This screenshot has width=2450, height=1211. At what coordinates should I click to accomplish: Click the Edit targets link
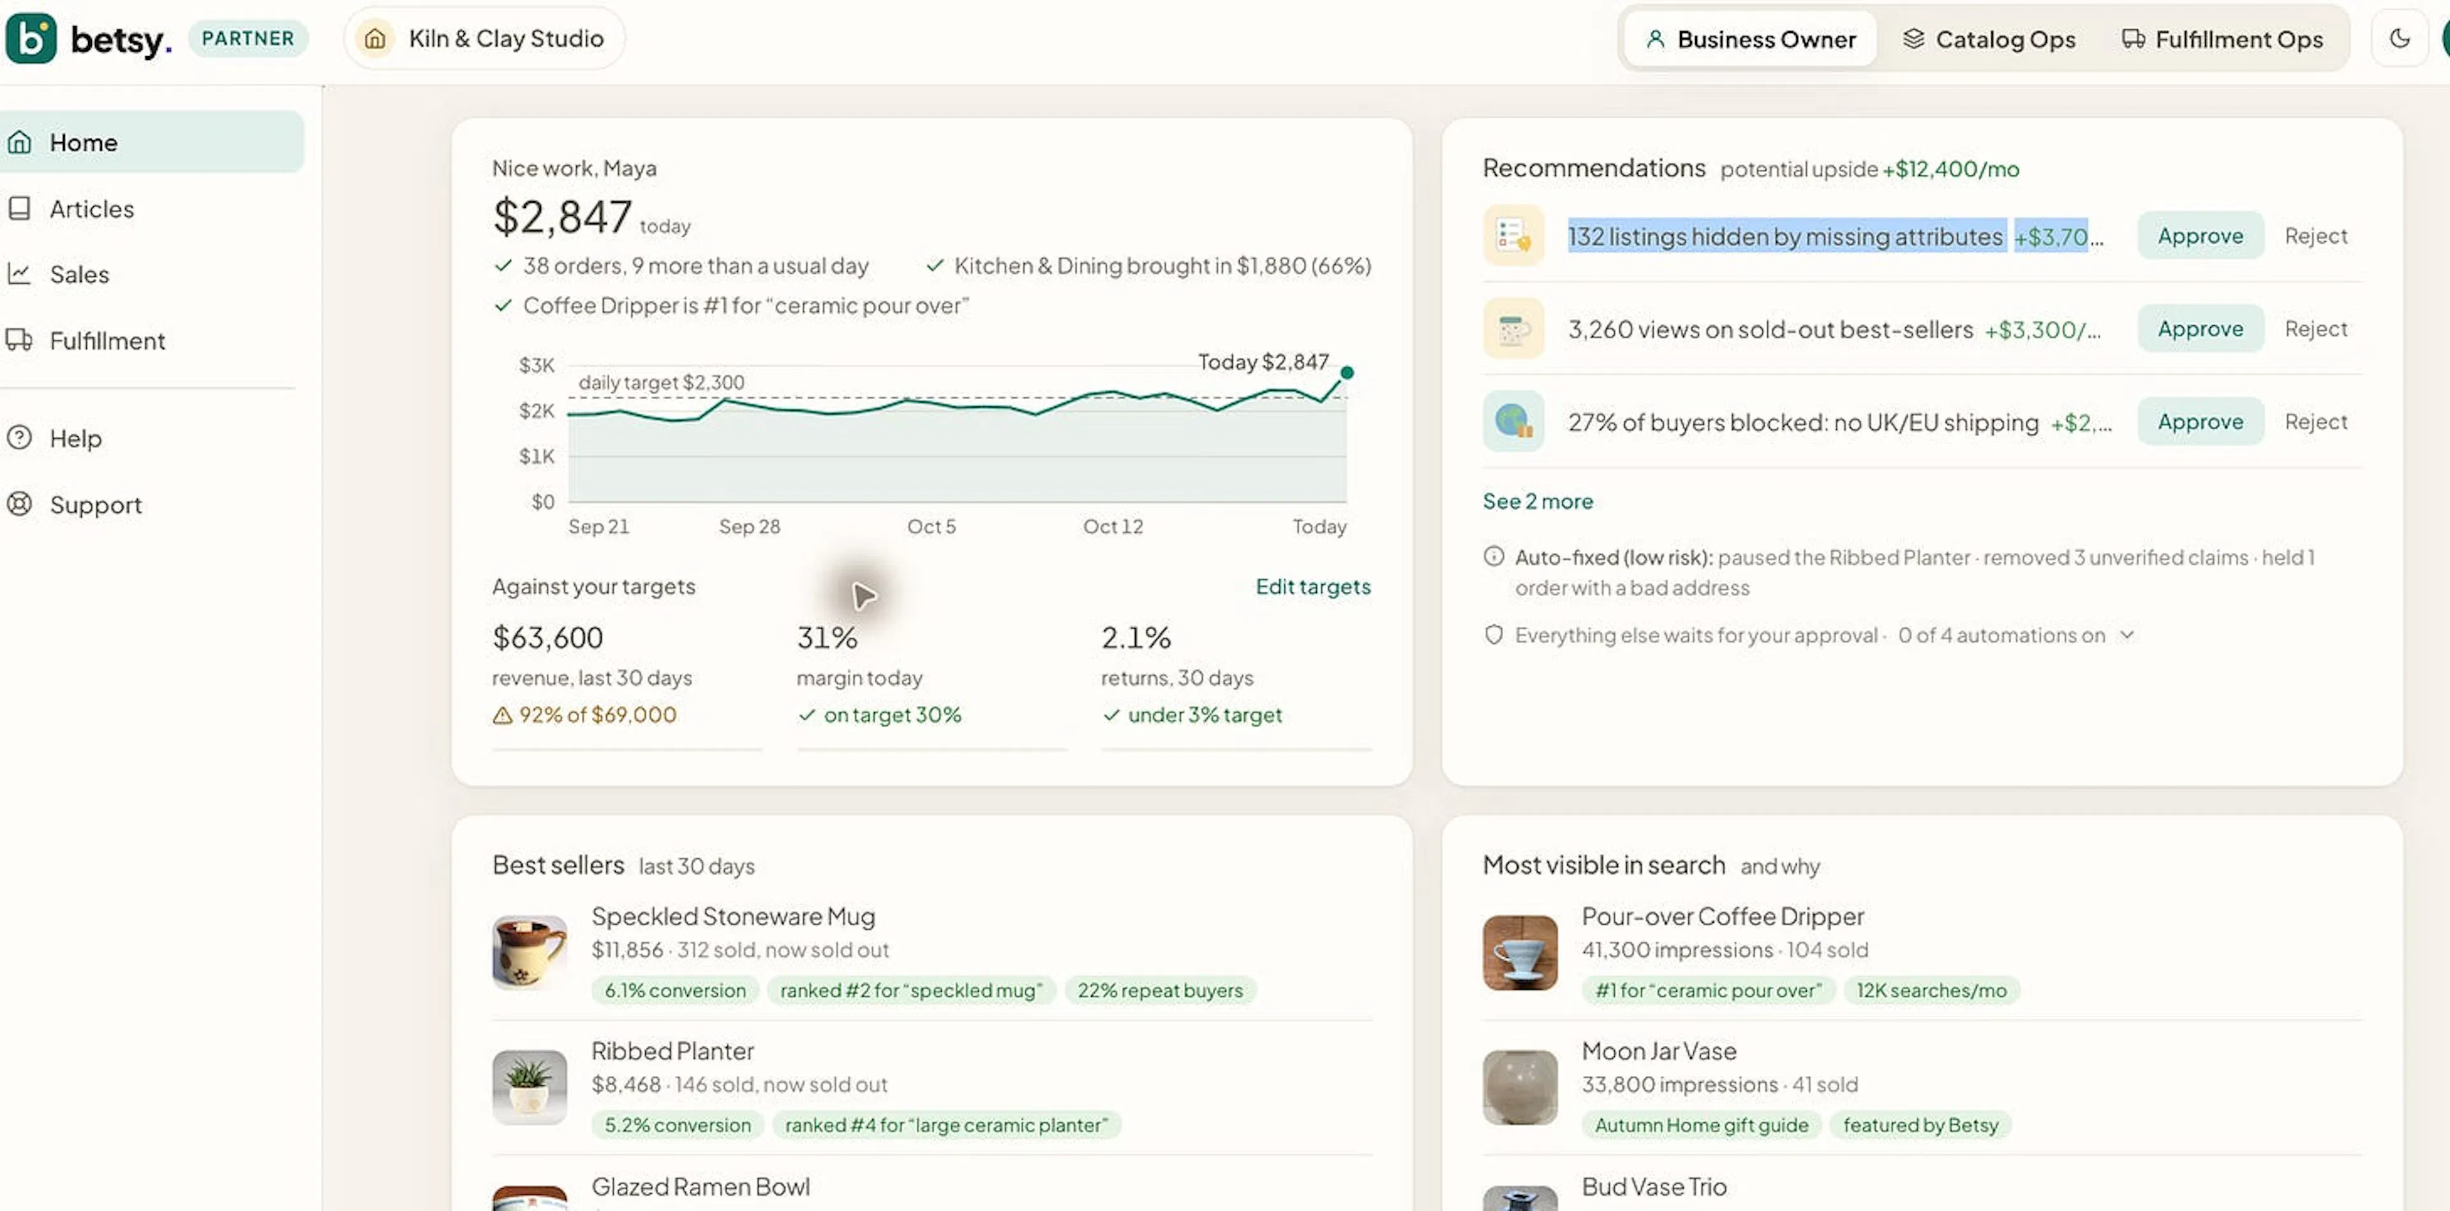point(1312,587)
